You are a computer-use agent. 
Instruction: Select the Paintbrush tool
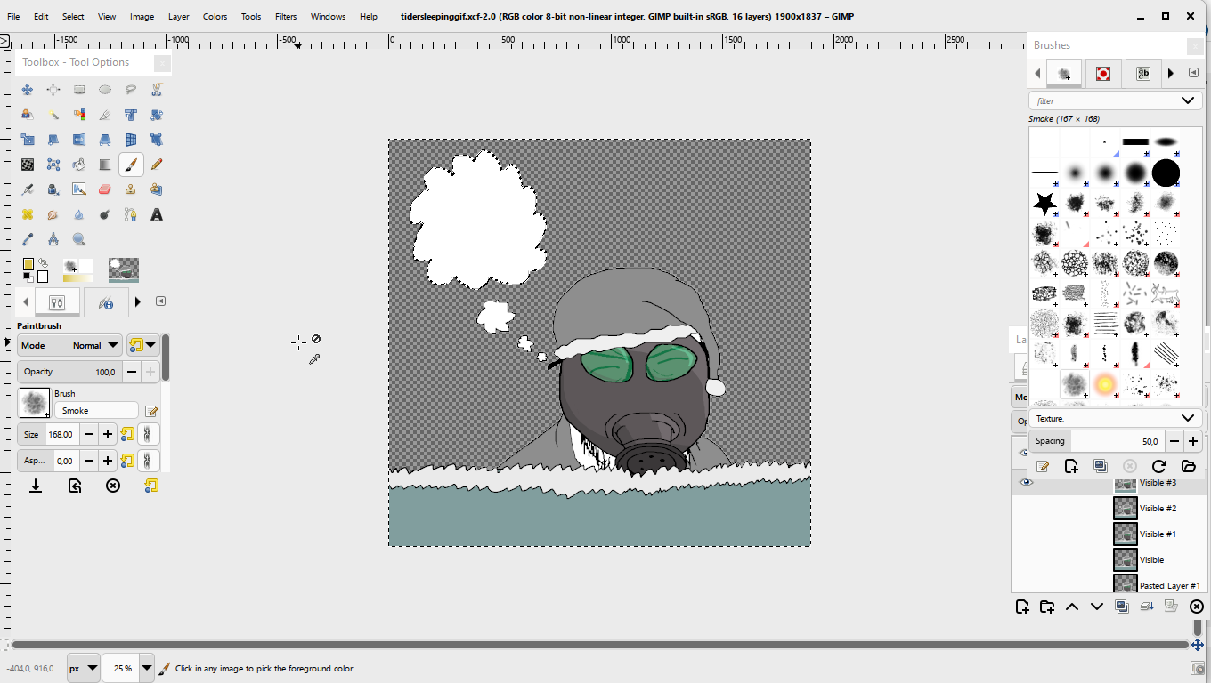tap(131, 165)
